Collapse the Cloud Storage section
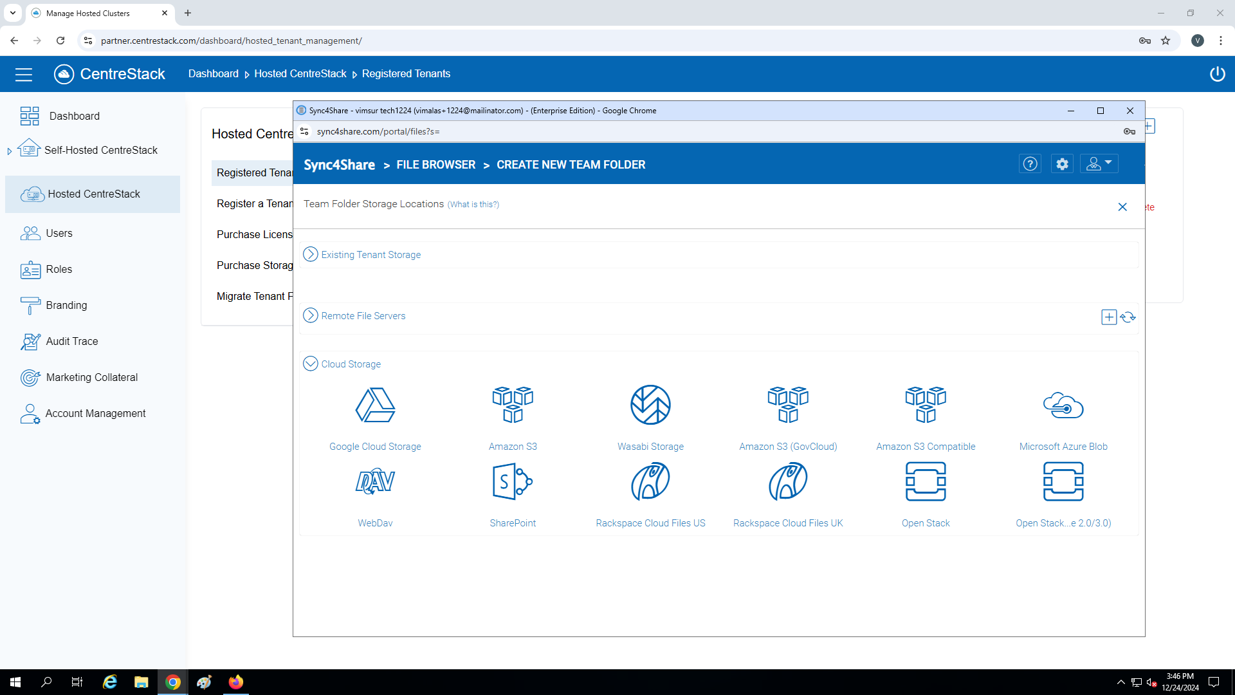The image size is (1235, 695). [x=310, y=364]
